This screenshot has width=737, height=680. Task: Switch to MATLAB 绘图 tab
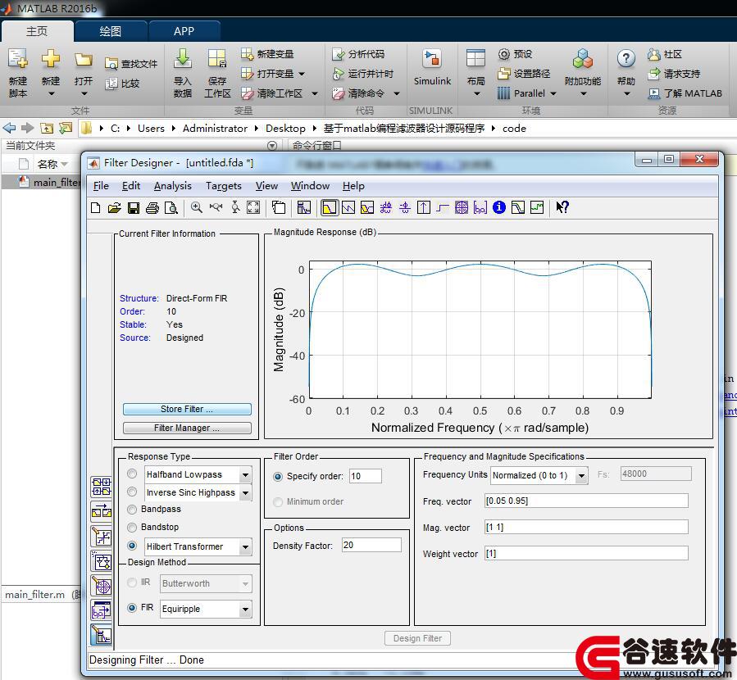point(111,31)
